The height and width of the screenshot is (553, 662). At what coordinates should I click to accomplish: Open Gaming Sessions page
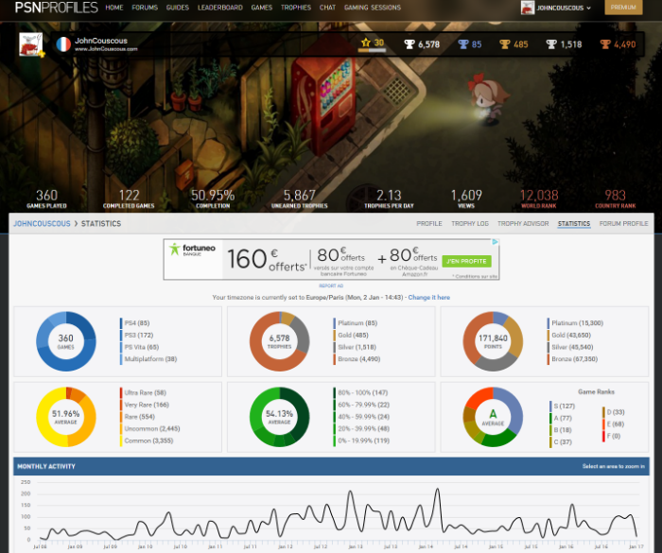click(x=373, y=8)
